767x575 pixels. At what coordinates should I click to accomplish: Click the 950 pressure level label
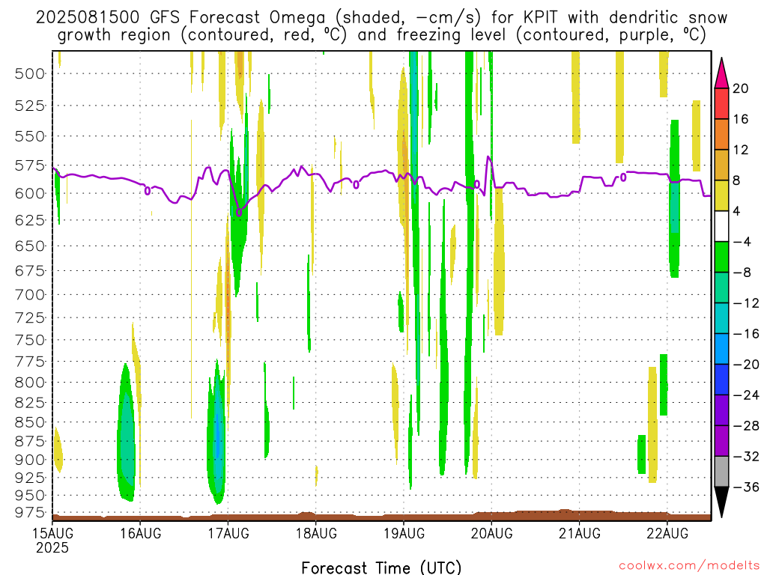29,496
